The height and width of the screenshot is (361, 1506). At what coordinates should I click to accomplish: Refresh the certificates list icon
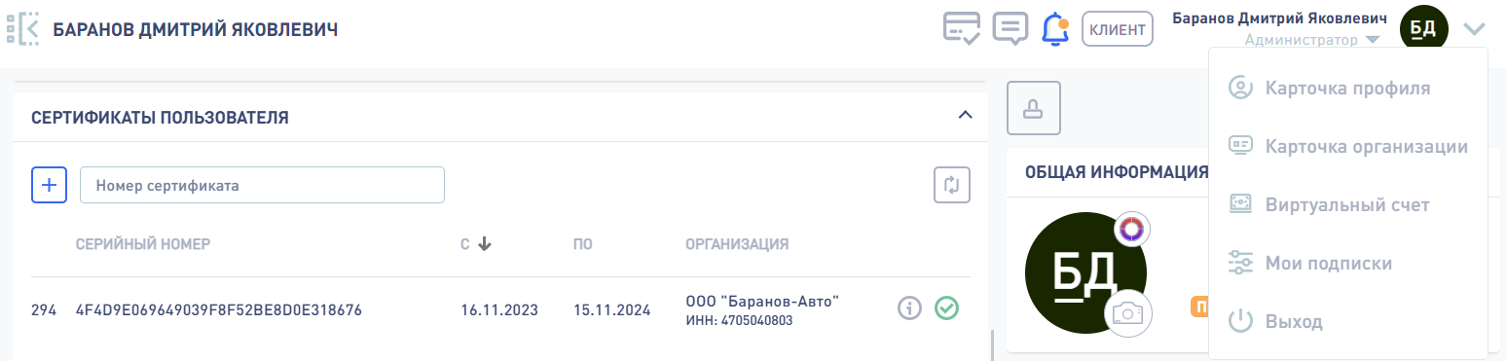coord(952,184)
